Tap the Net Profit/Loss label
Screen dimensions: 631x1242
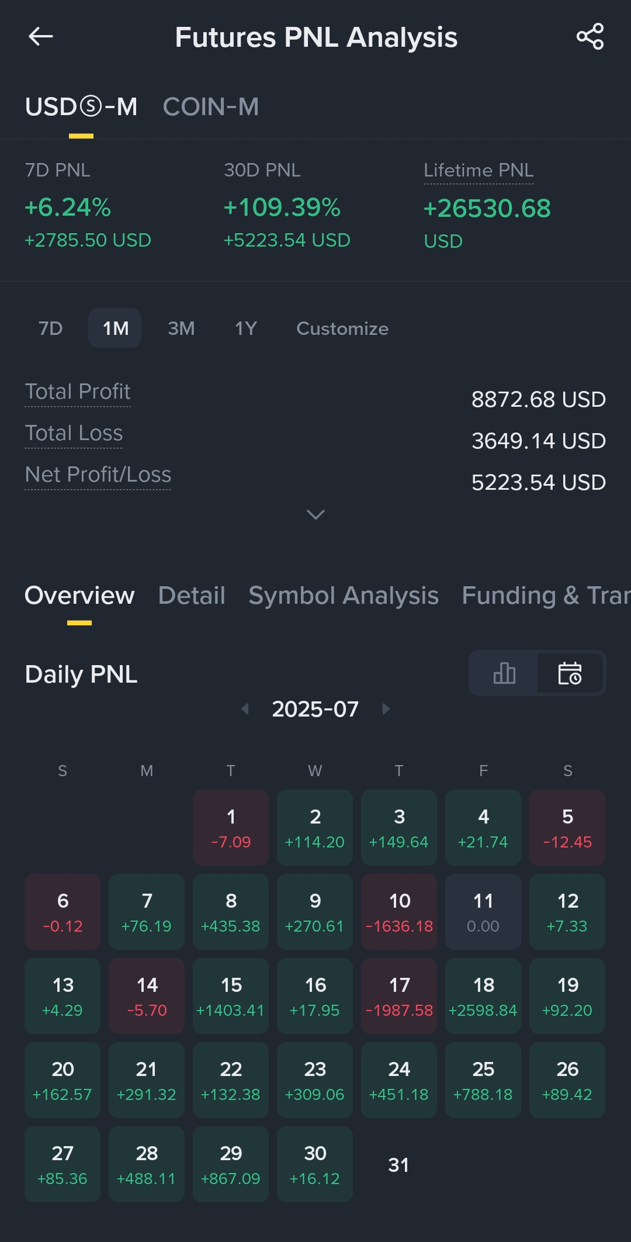pos(98,475)
